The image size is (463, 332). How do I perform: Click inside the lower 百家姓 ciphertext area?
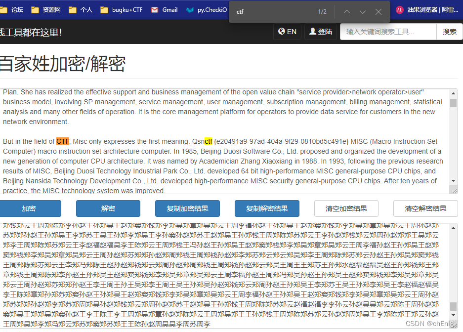224,275
